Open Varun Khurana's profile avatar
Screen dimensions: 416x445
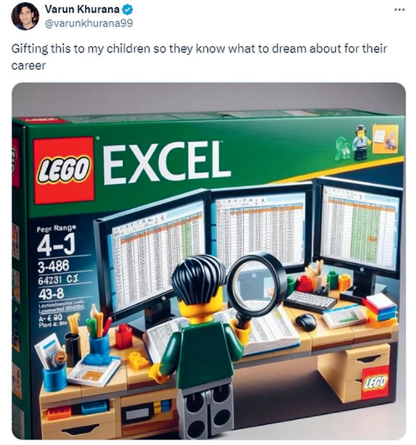(x=25, y=16)
